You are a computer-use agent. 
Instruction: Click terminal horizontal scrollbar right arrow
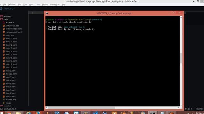tap(178, 108)
